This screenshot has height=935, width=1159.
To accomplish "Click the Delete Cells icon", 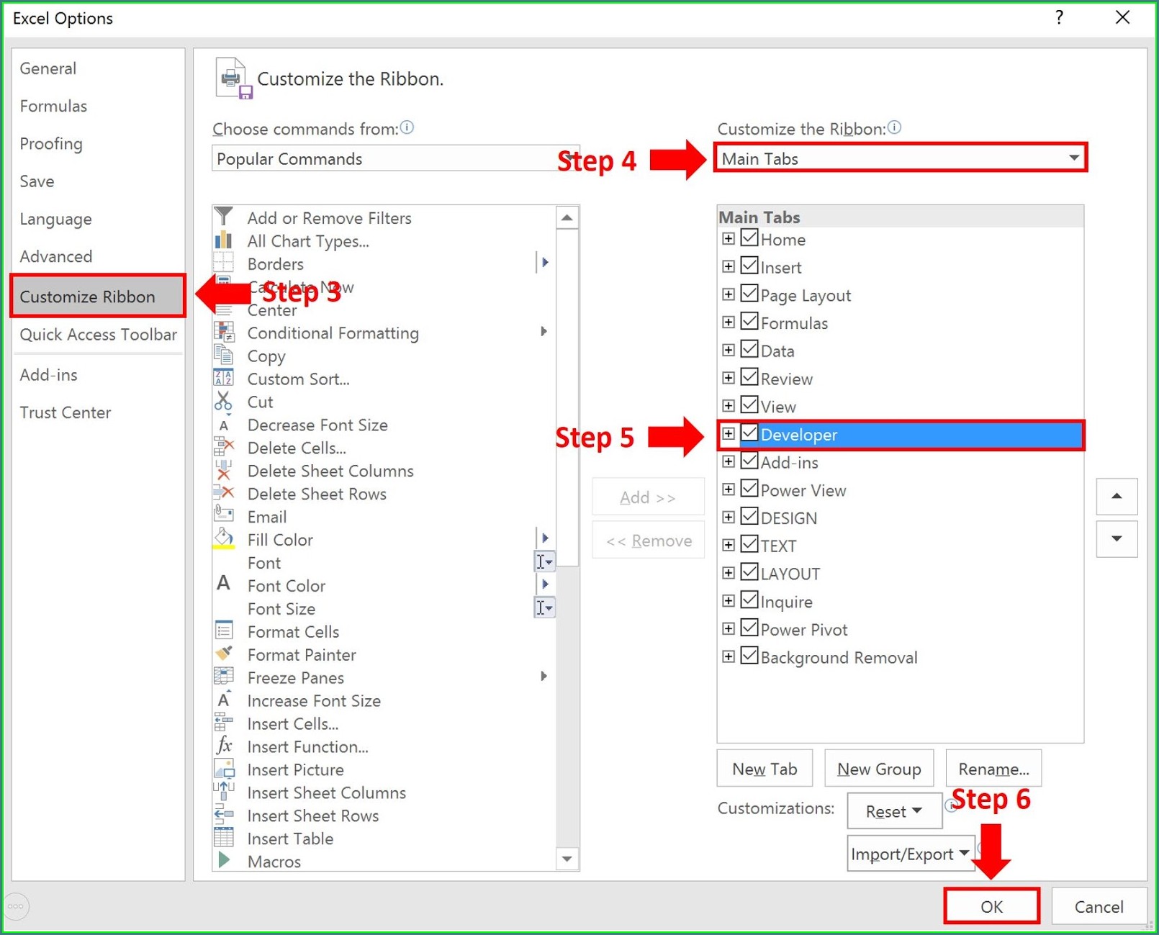I will [x=224, y=447].
